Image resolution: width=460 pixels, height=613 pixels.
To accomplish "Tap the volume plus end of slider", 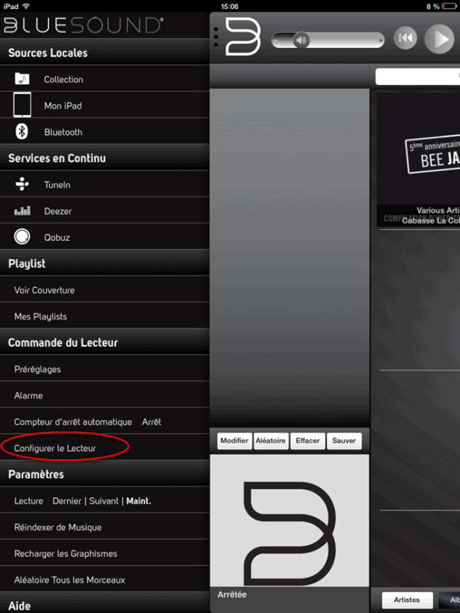I will coord(380,40).
